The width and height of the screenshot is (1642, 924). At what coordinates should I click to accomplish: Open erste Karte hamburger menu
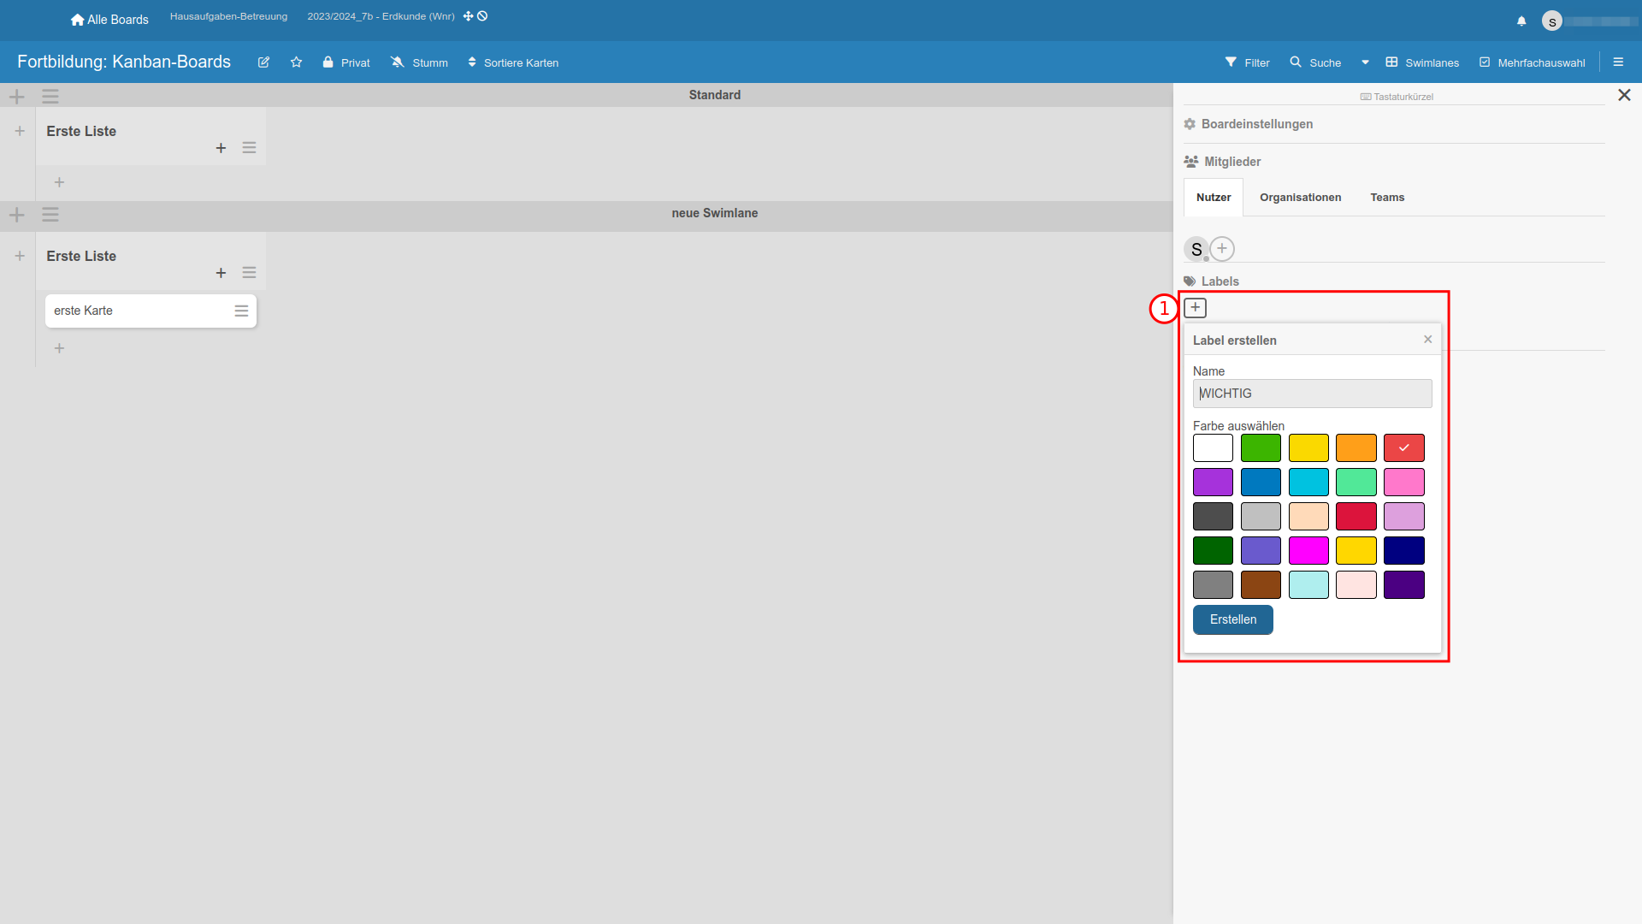(x=241, y=311)
